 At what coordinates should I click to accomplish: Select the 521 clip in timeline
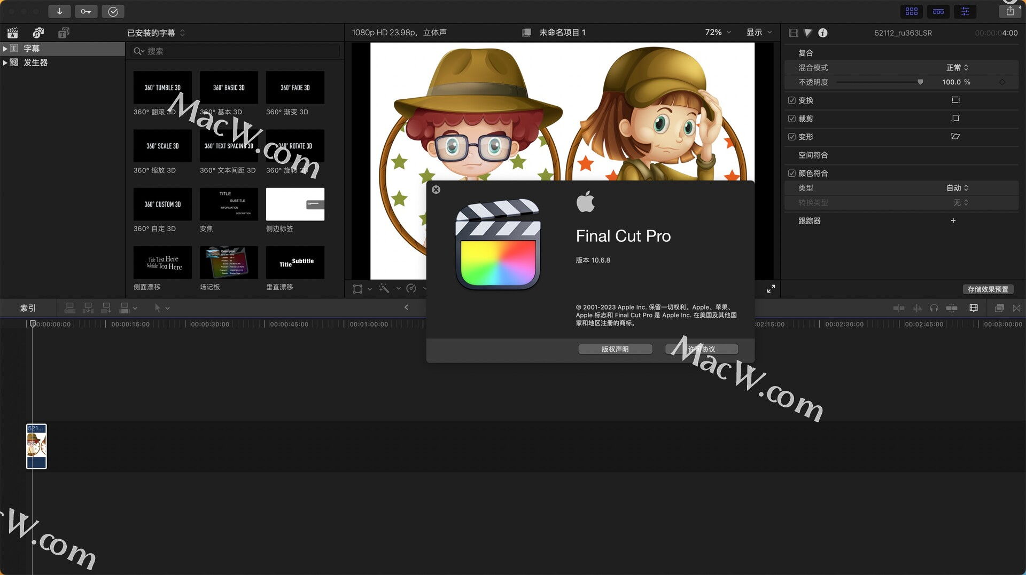point(36,446)
